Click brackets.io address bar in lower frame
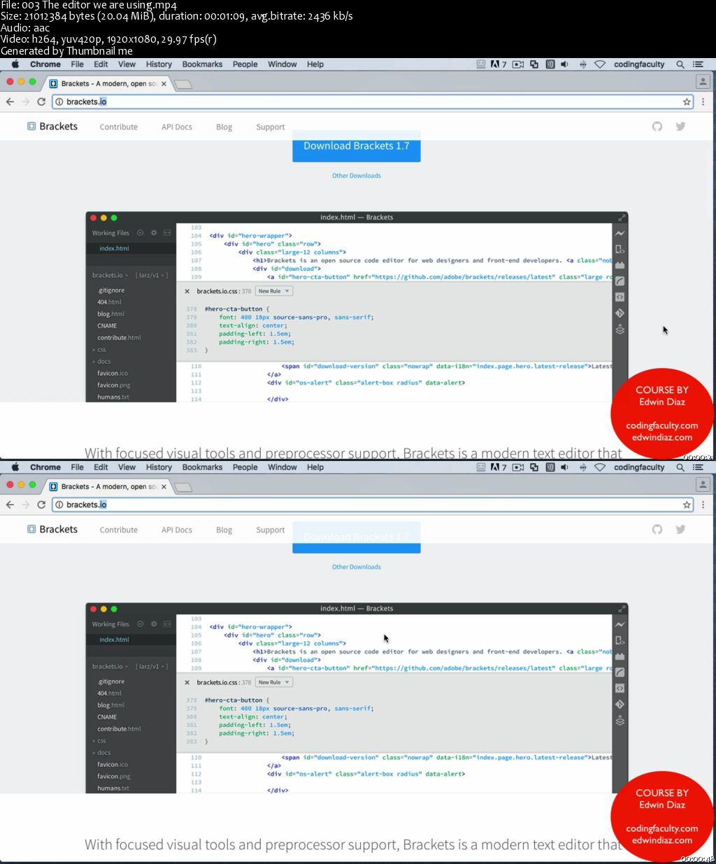This screenshot has height=864, width=716. [x=373, y=504]
